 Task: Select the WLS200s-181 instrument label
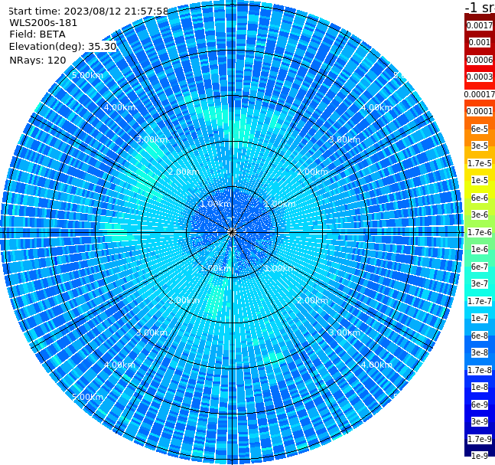[x=44, y=23]
